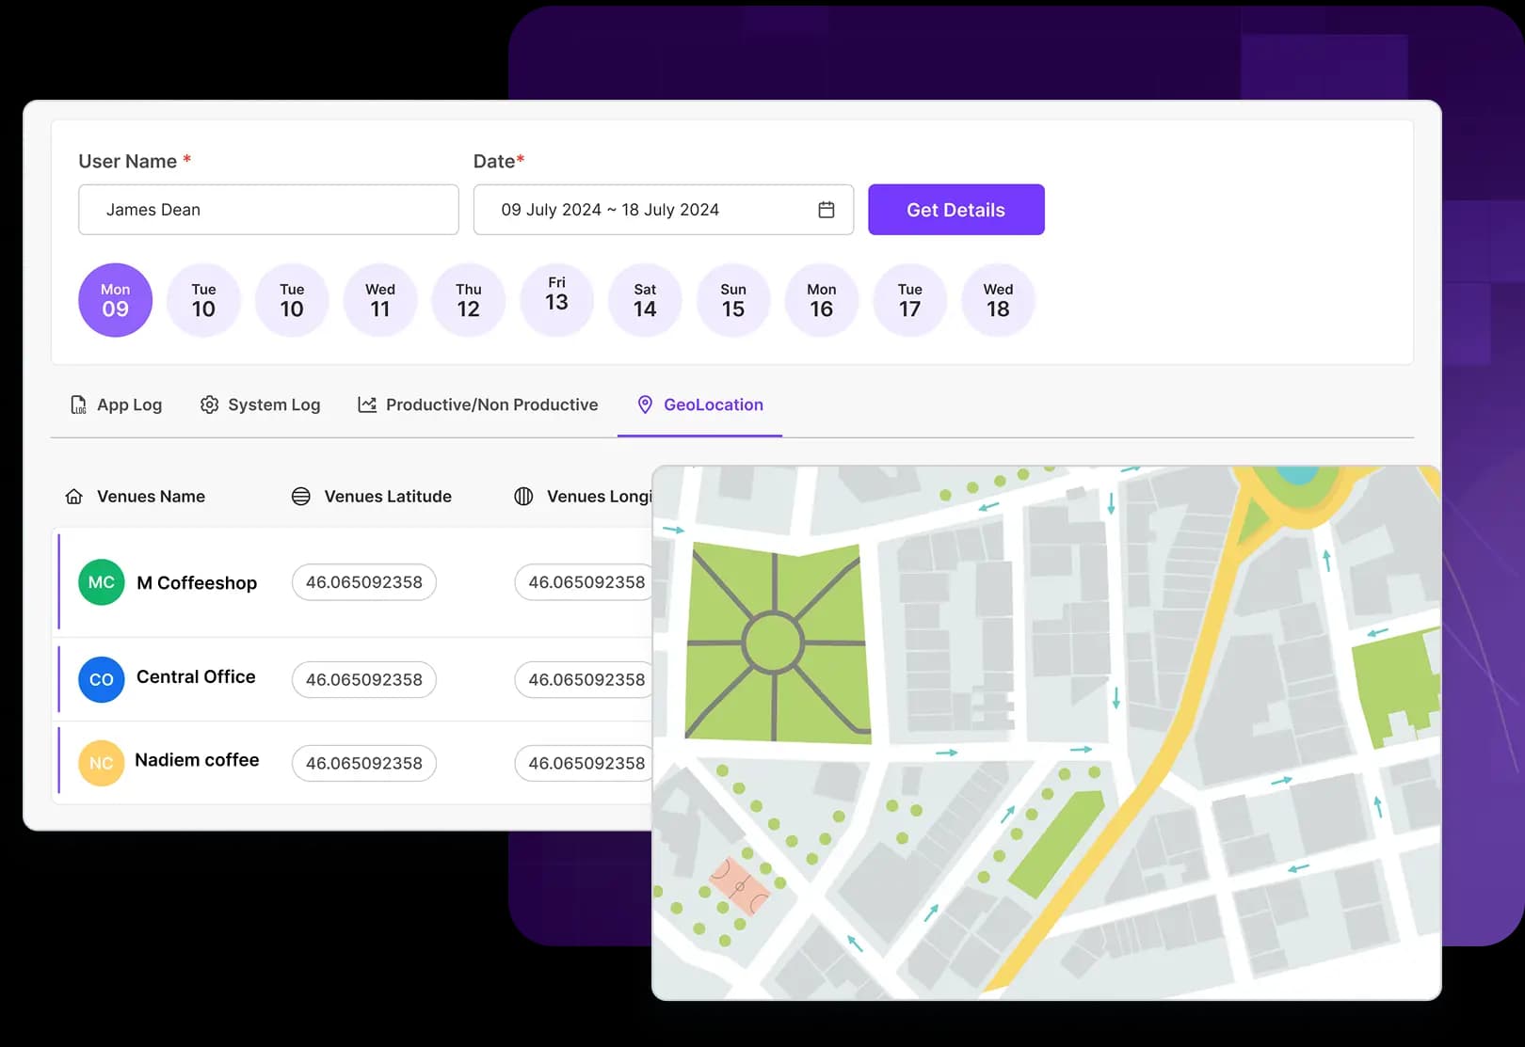Viewport: 1525px width, 1047px height.
Task: Click the Venues Longitude globe icon
Action: (x=523, y=496)
